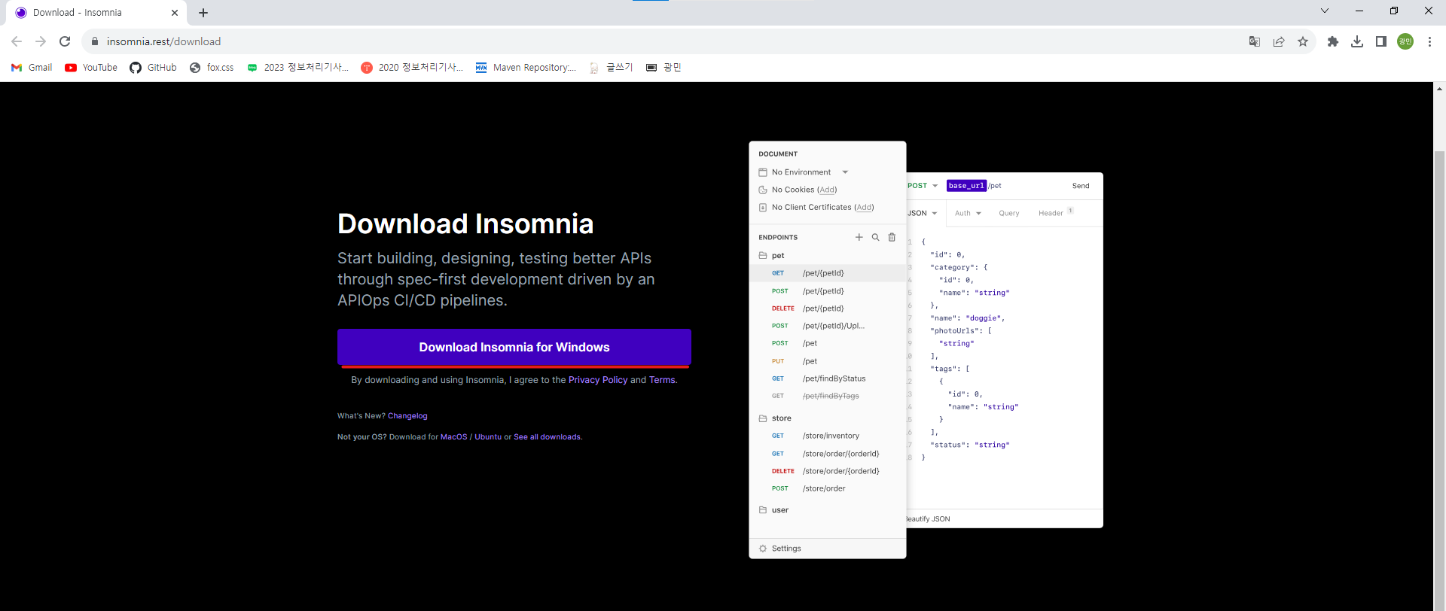1446x611 pixels.
Task: Reload the page with the refresh icon
Action: [65, 41]
